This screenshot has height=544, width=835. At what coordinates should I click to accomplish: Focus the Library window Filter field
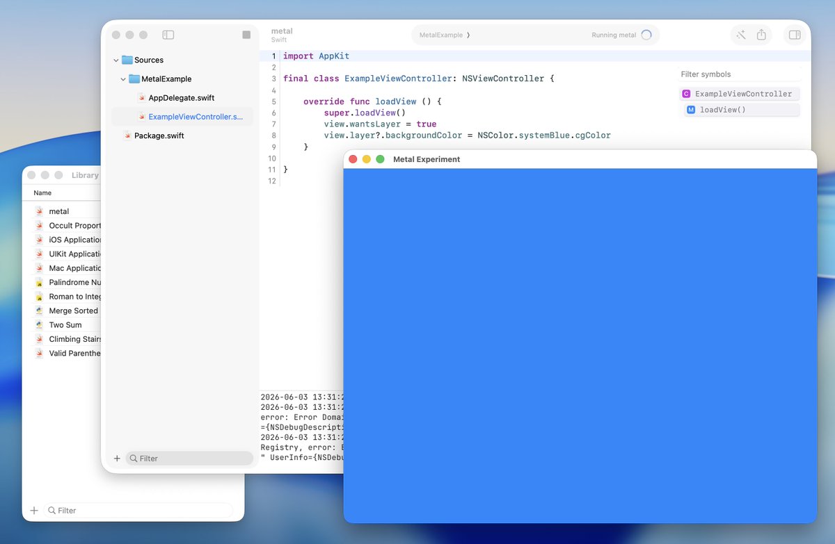pyautogui.click(x=138, y=511)
